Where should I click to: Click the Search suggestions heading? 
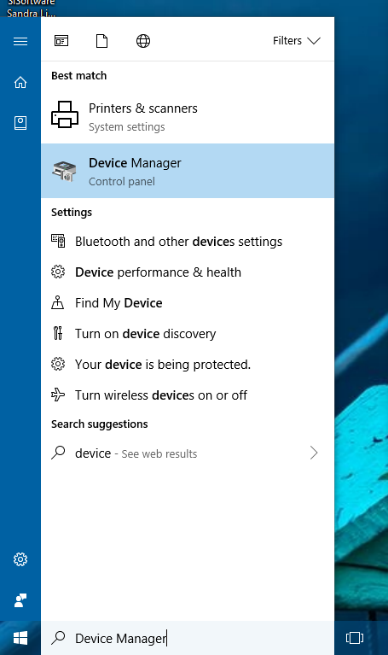click(x=99, y=424)
